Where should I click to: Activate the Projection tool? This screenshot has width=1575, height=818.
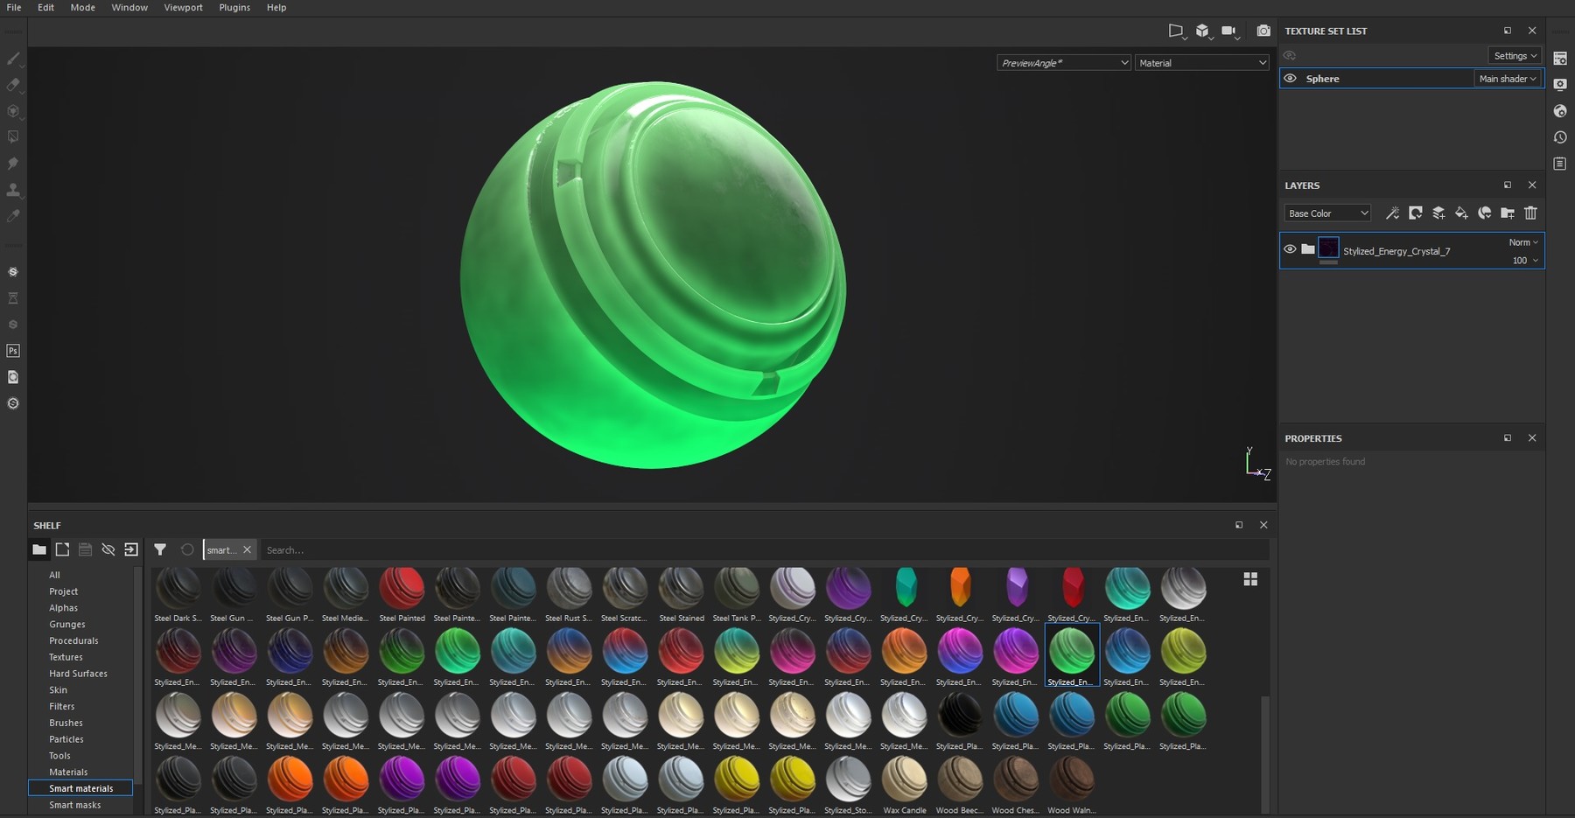(x=13, y=111)
